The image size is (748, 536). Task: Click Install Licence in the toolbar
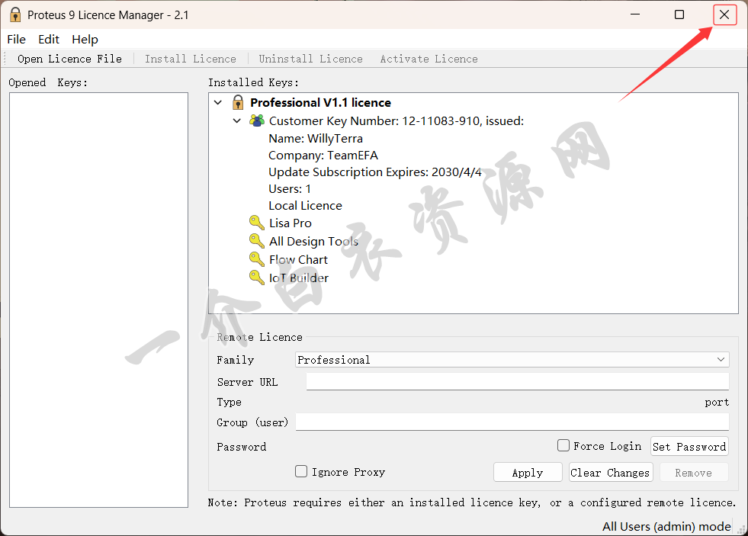pyautogui.click(x=191, y=59)
